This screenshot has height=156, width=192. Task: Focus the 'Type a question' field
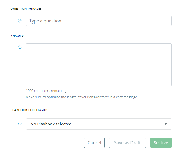pyautogui.click(x=98, y=21)
